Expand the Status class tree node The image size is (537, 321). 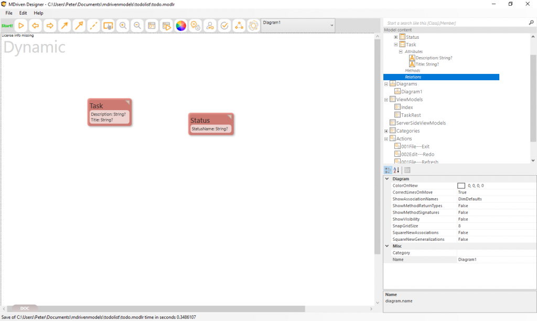point(395,37)
